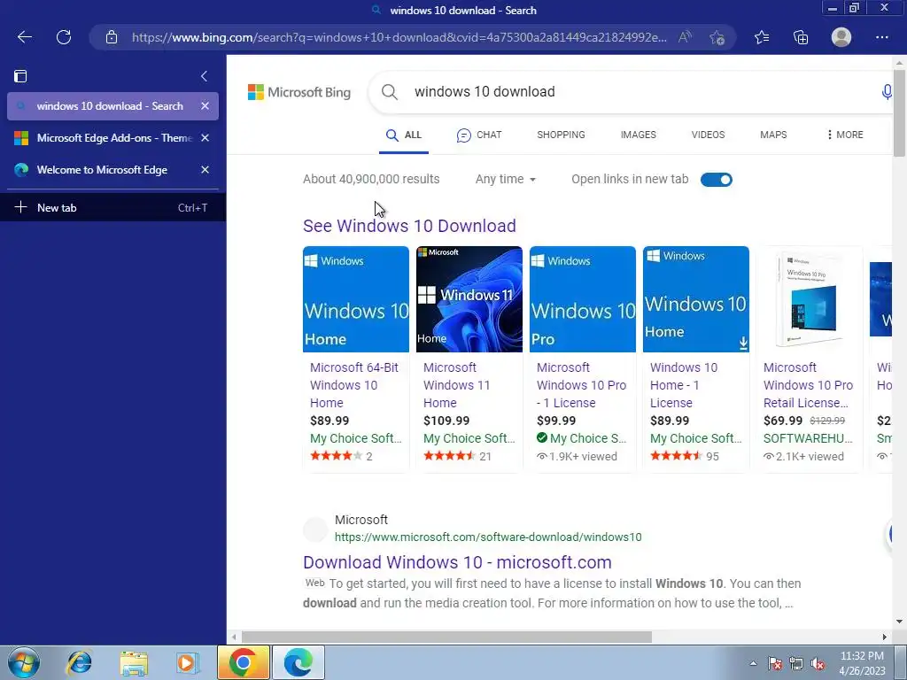
Task: Close the Welcome to Microsoft Edge tab
Action: (x=205, y=169)
